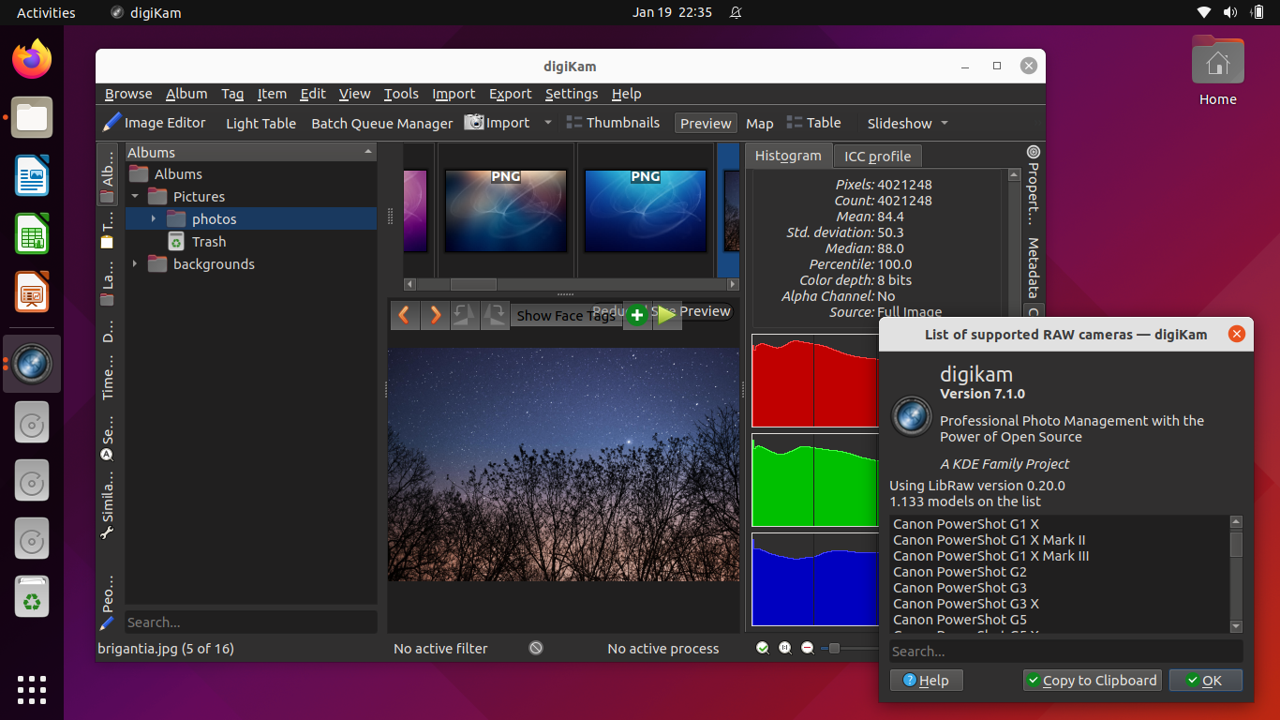The width and height of the screenshot is (1280, 720).
Task: Go to next image in preview
Action: (435, 315)
